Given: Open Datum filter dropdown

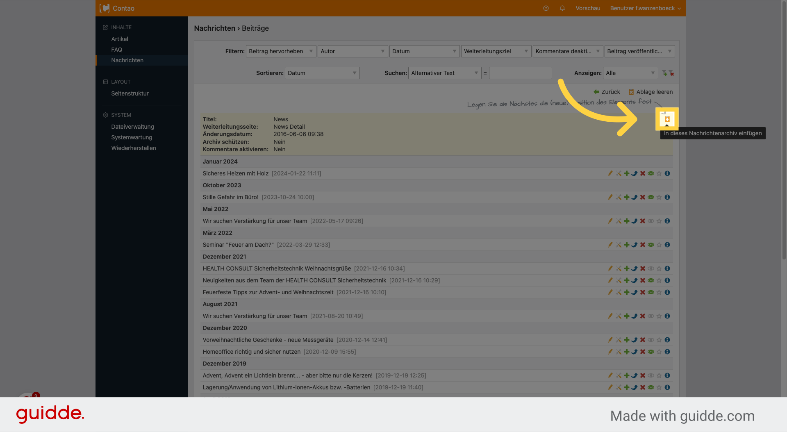Looking at the screenshot, I should click(424, 51).
